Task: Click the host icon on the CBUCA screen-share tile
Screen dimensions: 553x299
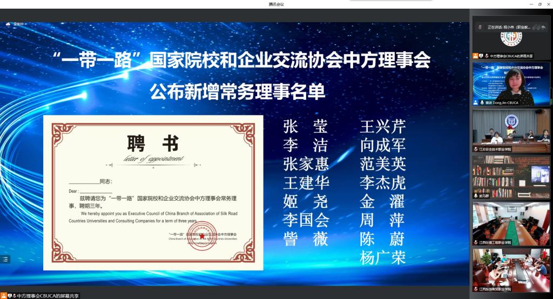Action: [475, 56]
